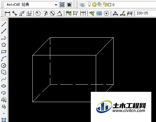The image size is (156, 122).
Task: Toggle layer viewport freeze icon
Action: 100,4
